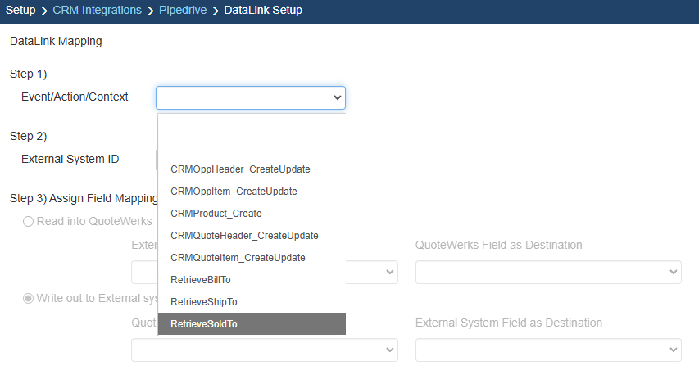Choose CRMOppItem_CreateUpdate option
Image resolution: width=699 pixels, height=370 pixels.
click(234, 192)
